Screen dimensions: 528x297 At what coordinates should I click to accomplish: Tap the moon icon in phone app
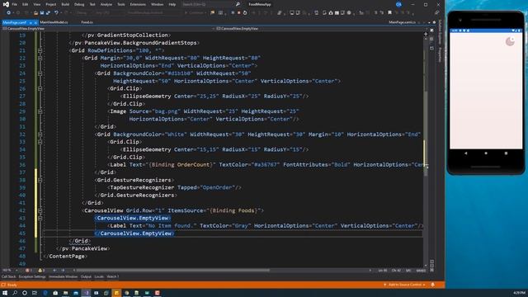(x=510, y=41)
